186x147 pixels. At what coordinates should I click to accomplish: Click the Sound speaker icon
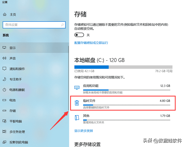pyautogui.click(x=4, y=58)
